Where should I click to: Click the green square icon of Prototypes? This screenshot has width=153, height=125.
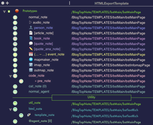[9, 11]
